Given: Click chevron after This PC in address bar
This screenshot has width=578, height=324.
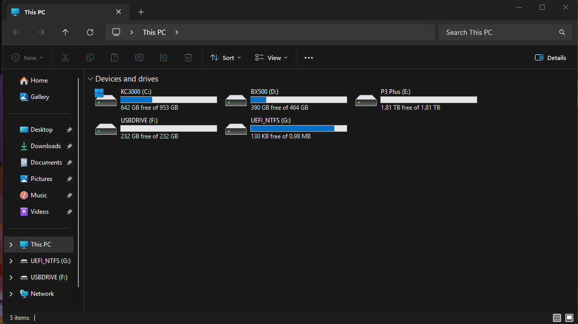Looking at the screenshot, I should click(x=177, y=32).
